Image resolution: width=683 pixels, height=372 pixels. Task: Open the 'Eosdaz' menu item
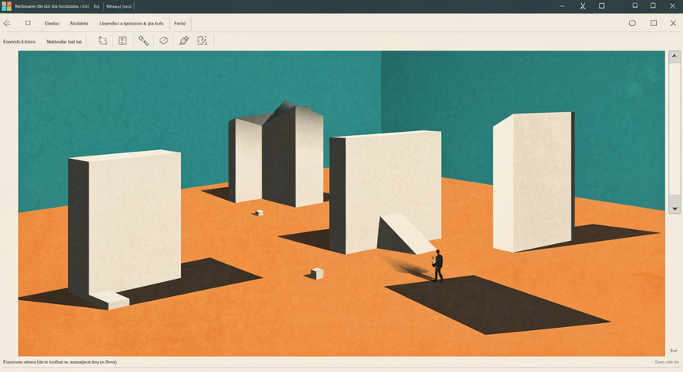pos(51,24)
